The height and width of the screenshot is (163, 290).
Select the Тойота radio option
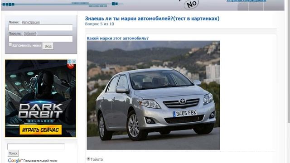[88, 158]
